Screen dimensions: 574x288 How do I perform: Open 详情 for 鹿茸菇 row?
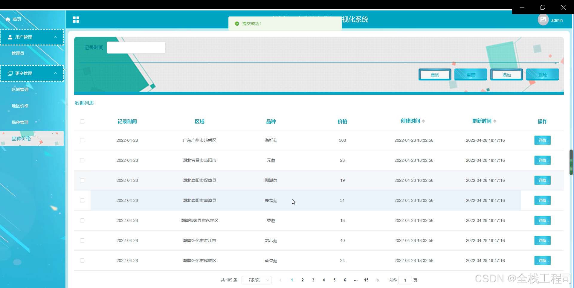pos(543,200)
